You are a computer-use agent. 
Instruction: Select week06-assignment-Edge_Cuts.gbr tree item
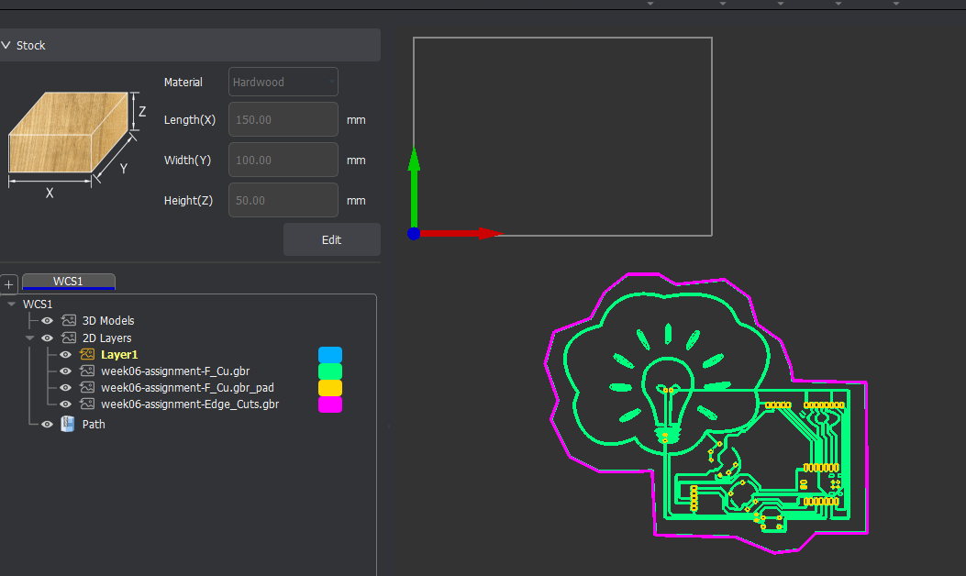click(190, 404)
